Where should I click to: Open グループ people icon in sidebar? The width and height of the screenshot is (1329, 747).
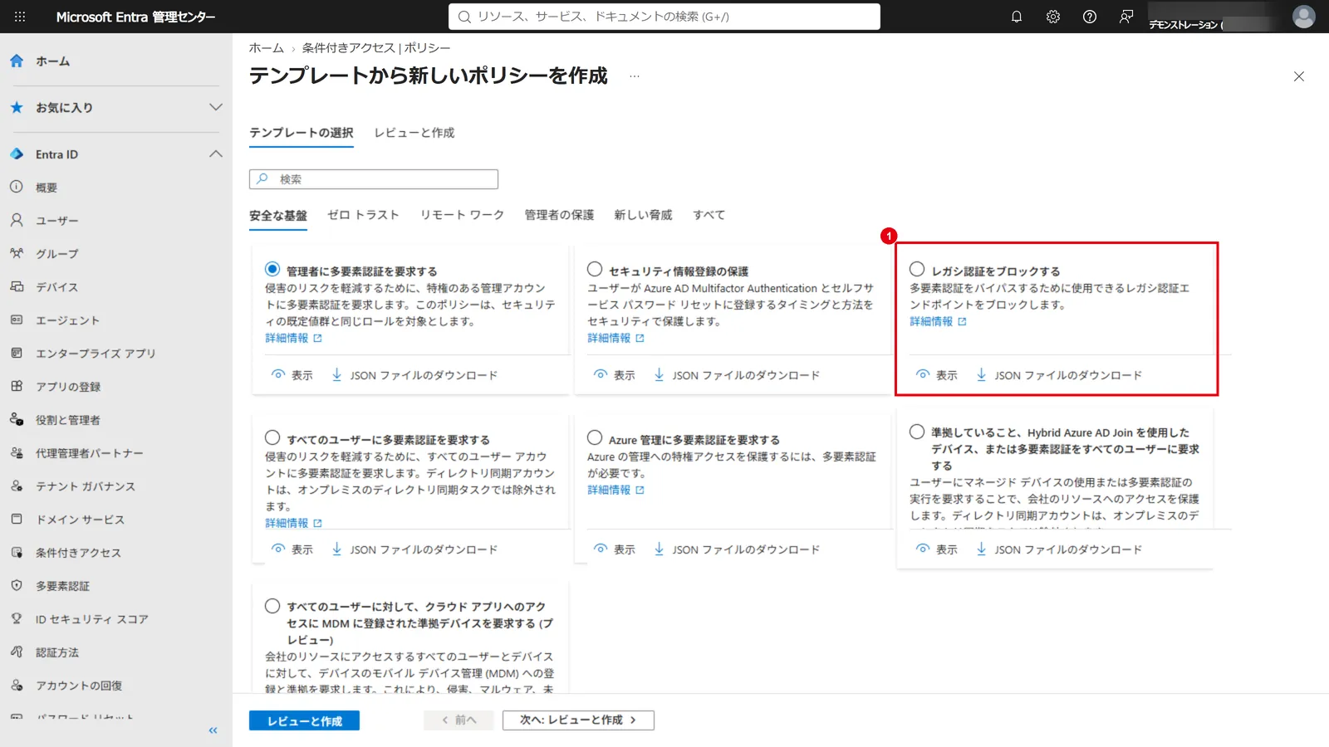tap(17, 253)
